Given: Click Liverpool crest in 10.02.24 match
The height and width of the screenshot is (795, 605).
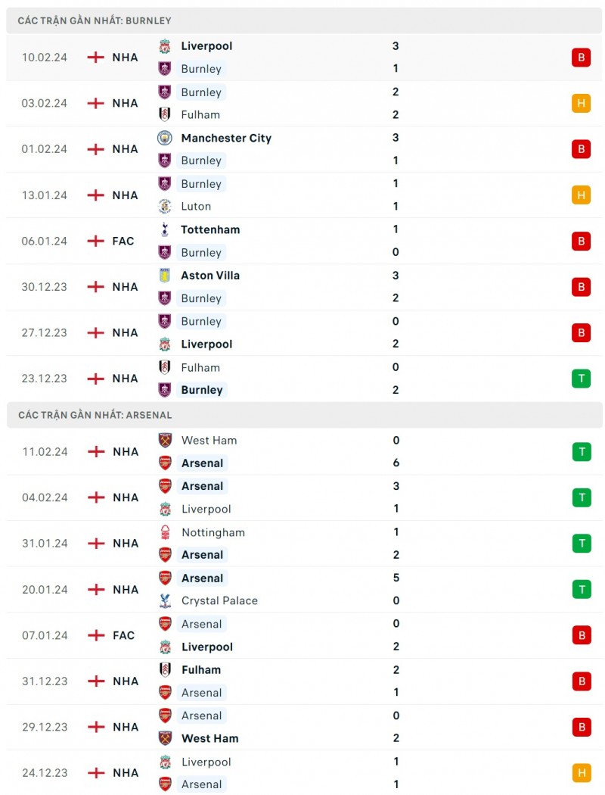Looking at the screenshot, I should click(165, 46).
